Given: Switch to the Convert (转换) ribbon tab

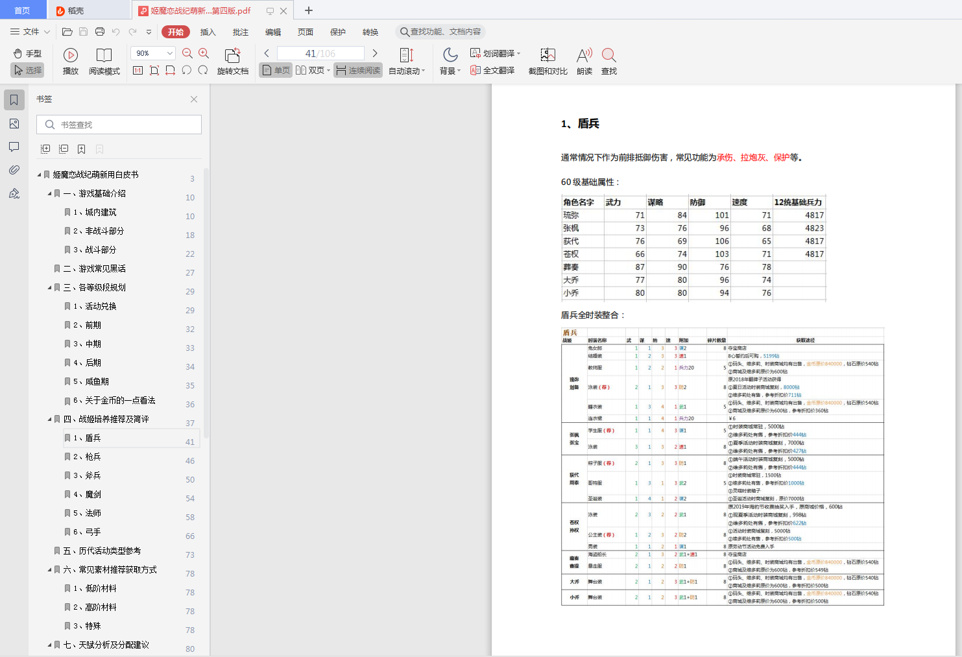Looking at the screenshot, I should click(x=370, y=32).
